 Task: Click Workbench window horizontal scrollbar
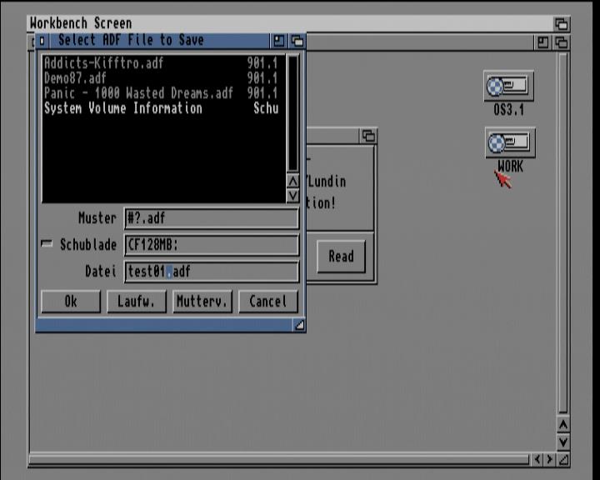(x=279, y=459)
